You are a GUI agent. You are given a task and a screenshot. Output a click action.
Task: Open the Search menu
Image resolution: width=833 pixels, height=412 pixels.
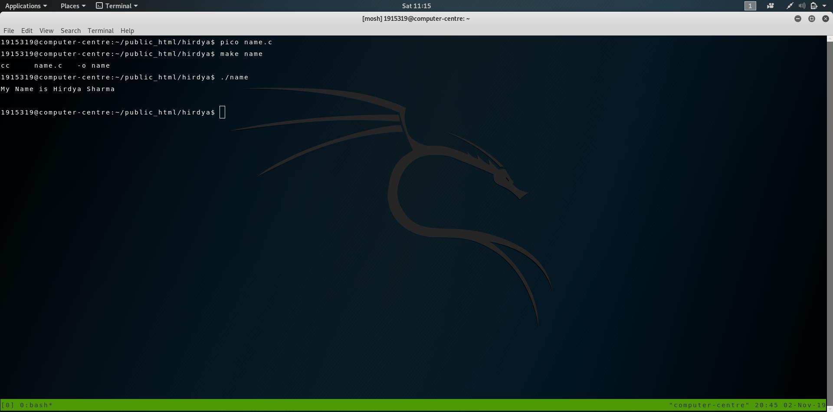(x=71, y=30)
